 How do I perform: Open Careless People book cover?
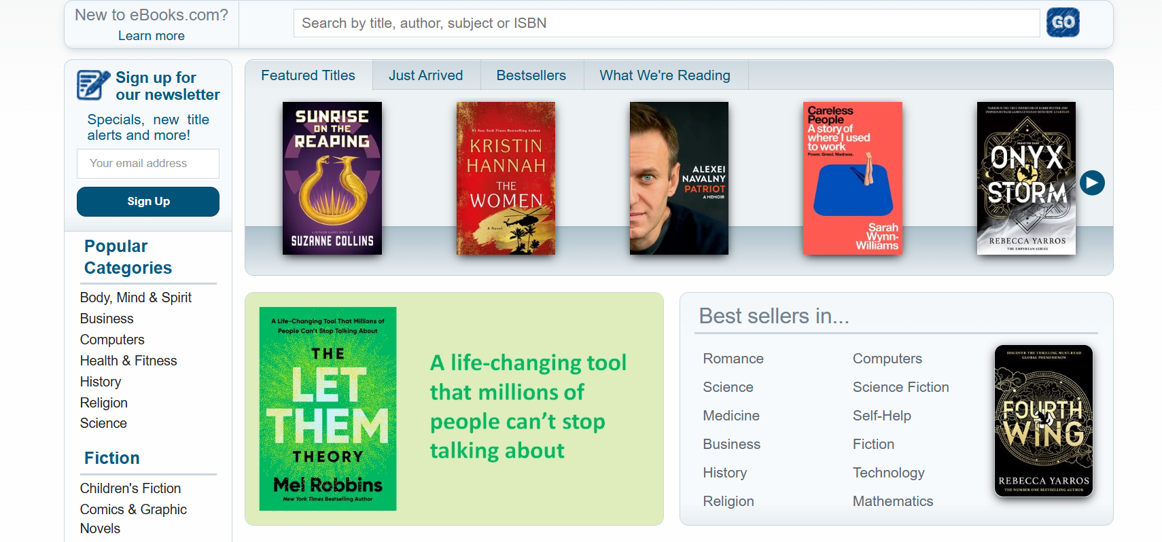click(x=853, y=179)
